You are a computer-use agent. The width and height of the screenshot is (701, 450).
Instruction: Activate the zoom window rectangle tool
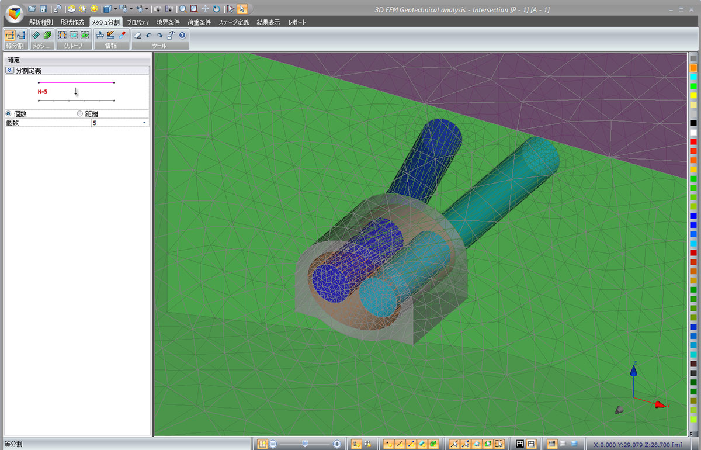tap(194, 9)
